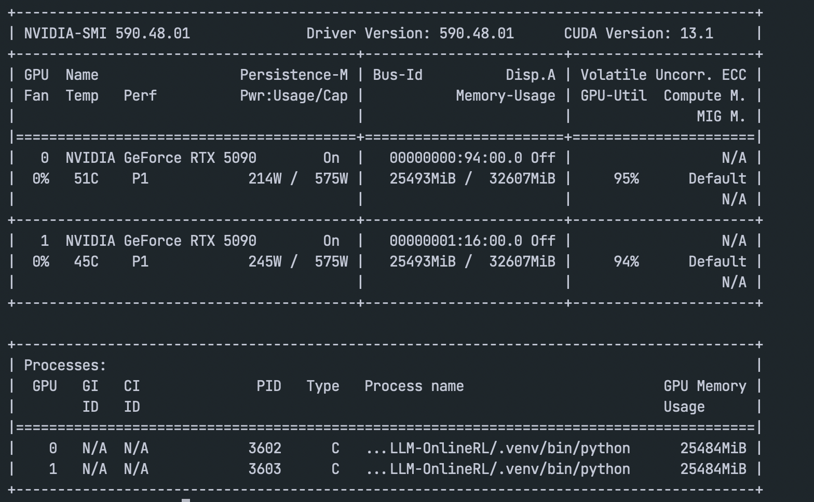
Task: Click the 94% GPU utilization value
Action: click(x=626, y=262)
